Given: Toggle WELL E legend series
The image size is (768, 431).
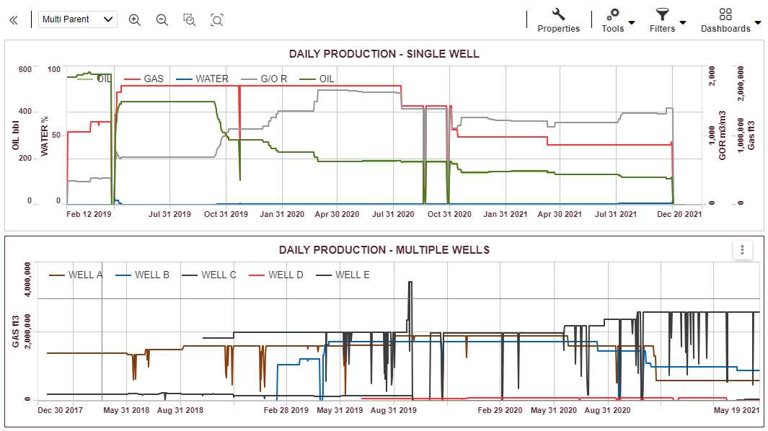Looking at the screenshot, I should [343, 275].
